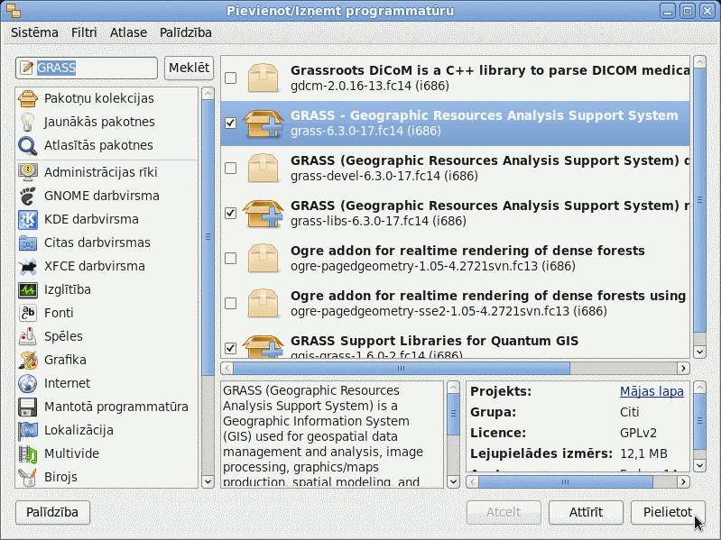
Task: Click the Multivide film icon
Action: (x=28, y=453)
